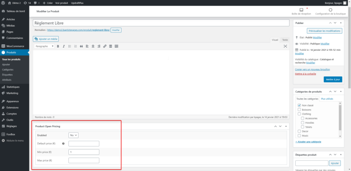Open Voir produit in admin bar

click(61, 3)
